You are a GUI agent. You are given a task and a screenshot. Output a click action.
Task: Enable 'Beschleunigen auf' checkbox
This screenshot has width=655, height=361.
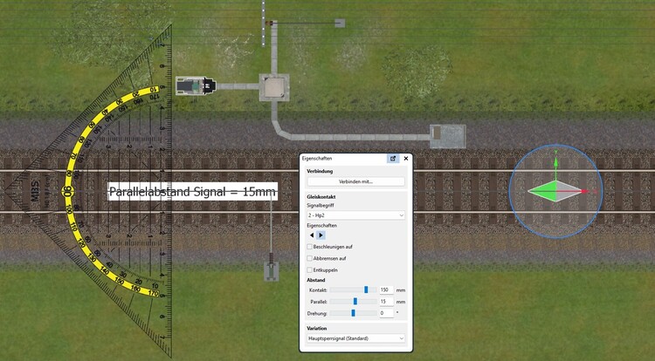pos(309,247)
